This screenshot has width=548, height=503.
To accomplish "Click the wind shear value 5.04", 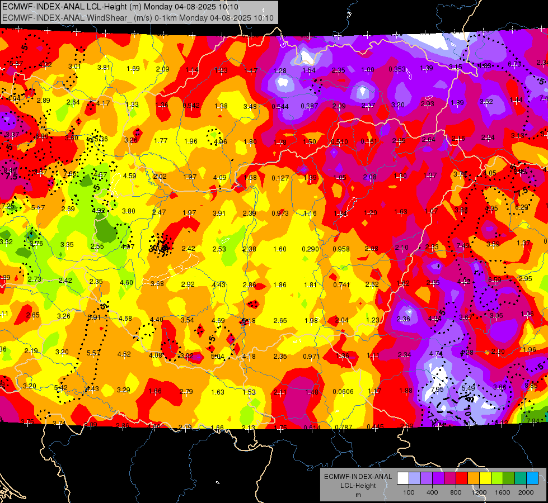I will click(x=218, y=357).
